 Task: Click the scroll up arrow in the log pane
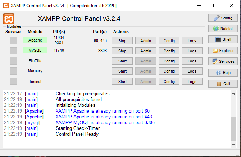tap(233, 93)
